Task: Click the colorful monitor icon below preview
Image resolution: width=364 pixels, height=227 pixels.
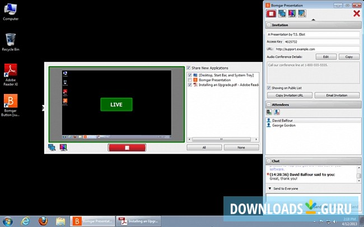Action: pyautogui.click(x=63, y=148)
